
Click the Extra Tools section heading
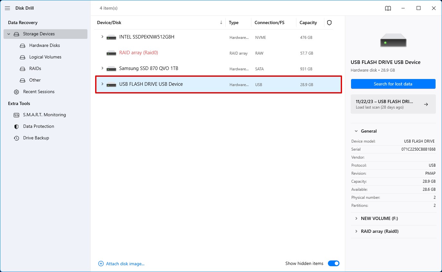point(19,103)
